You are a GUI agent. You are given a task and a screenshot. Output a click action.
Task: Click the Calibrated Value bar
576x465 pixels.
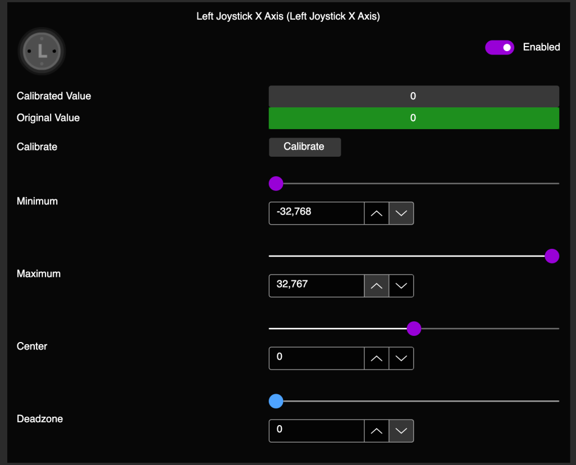pyautogui.click(x=413, y=96)
